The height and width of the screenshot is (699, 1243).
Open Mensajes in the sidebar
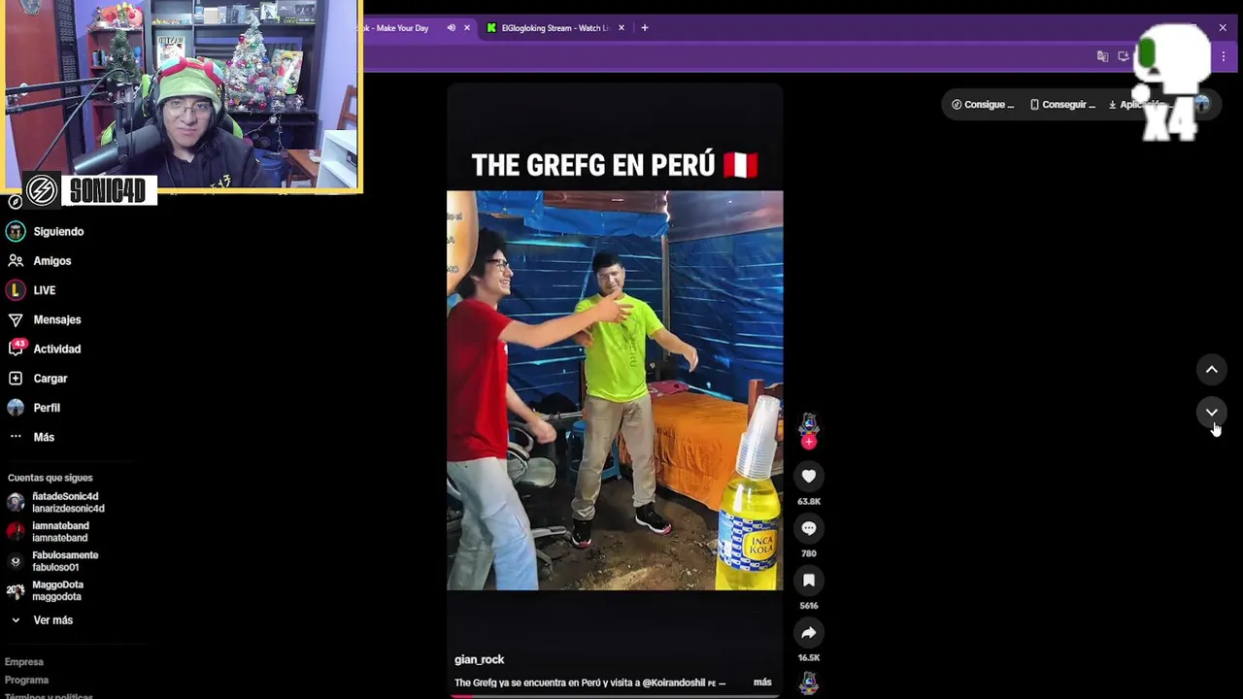pos(57,319)
